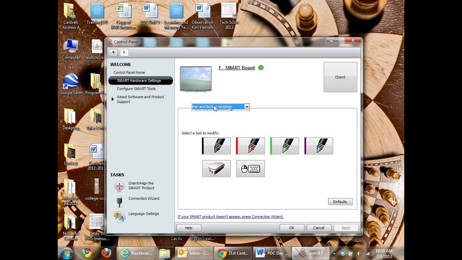This screenshot has width=462, height=260.
Task: Select the Observation Kim Hendrix document
Action: [202, 16]
